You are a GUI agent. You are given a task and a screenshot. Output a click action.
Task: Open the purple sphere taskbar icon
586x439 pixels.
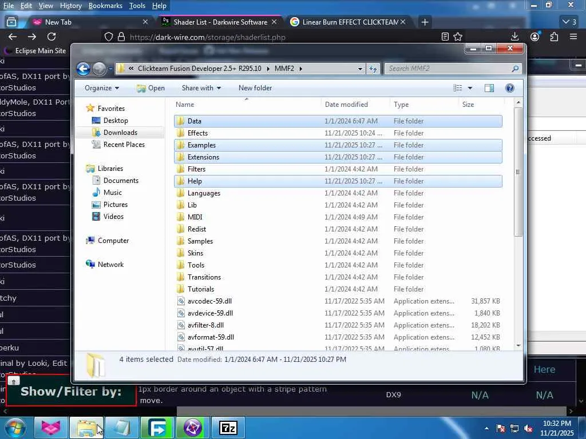tap(192, 428)
